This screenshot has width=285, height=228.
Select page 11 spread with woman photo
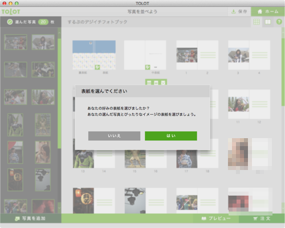249,104
